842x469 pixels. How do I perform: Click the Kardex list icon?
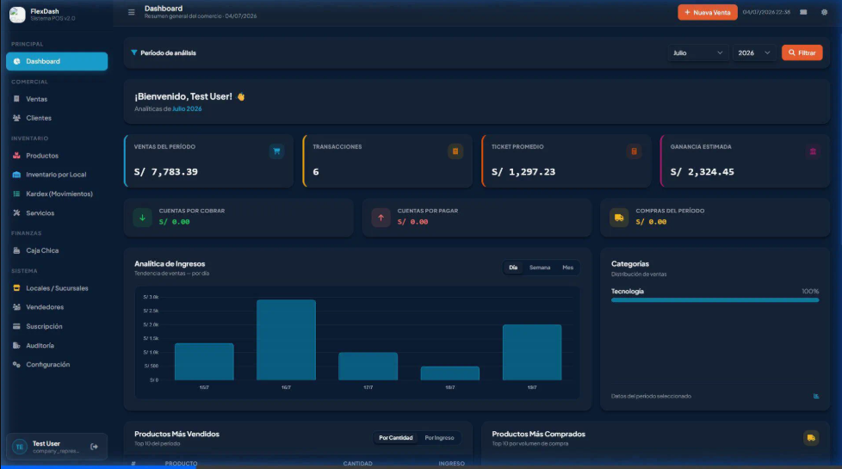[x=16, y=194]
